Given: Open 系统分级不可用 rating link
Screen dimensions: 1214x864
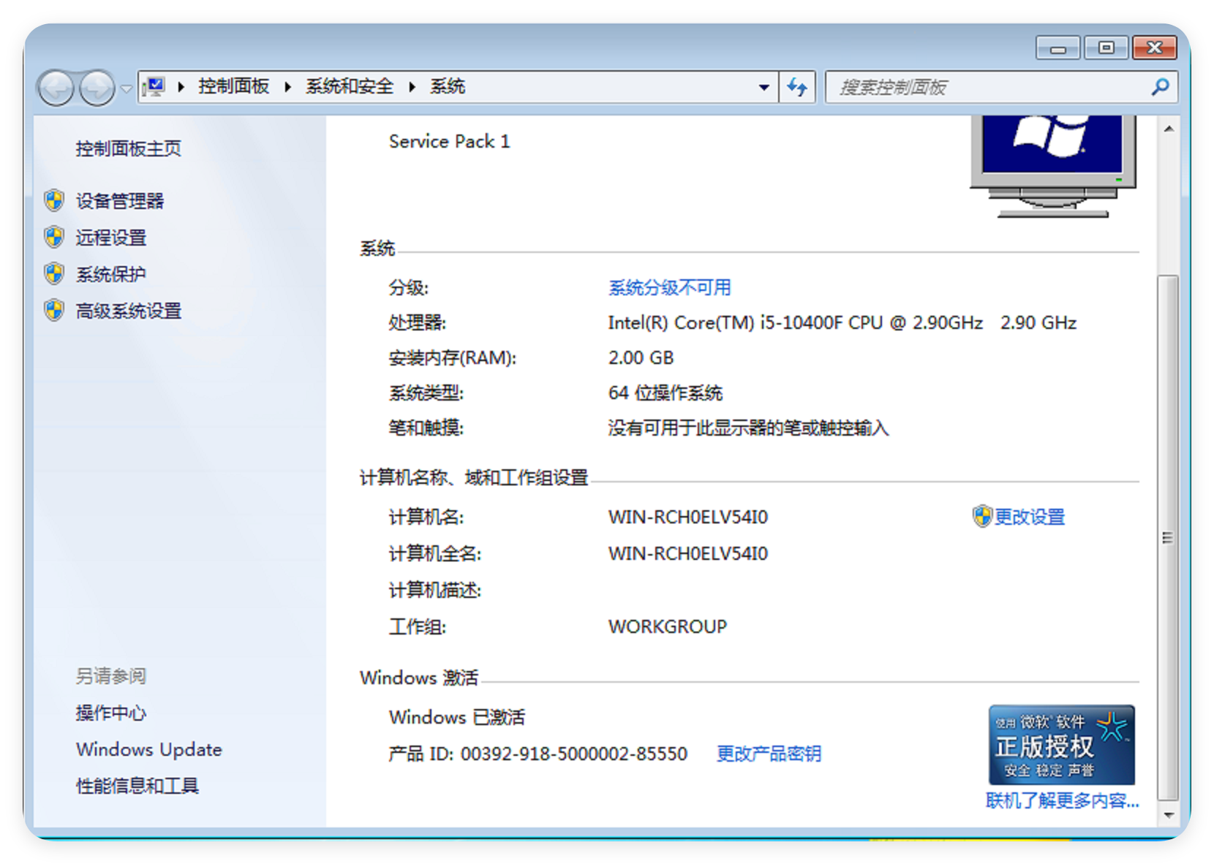Looking at the screenshot, I should pyautogui.click(x=668, y=287).
